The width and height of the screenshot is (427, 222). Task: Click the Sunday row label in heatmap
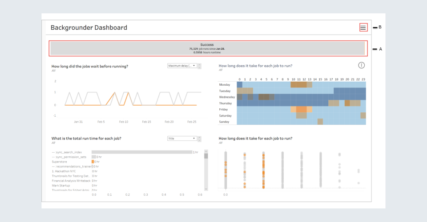coord(225,122)
